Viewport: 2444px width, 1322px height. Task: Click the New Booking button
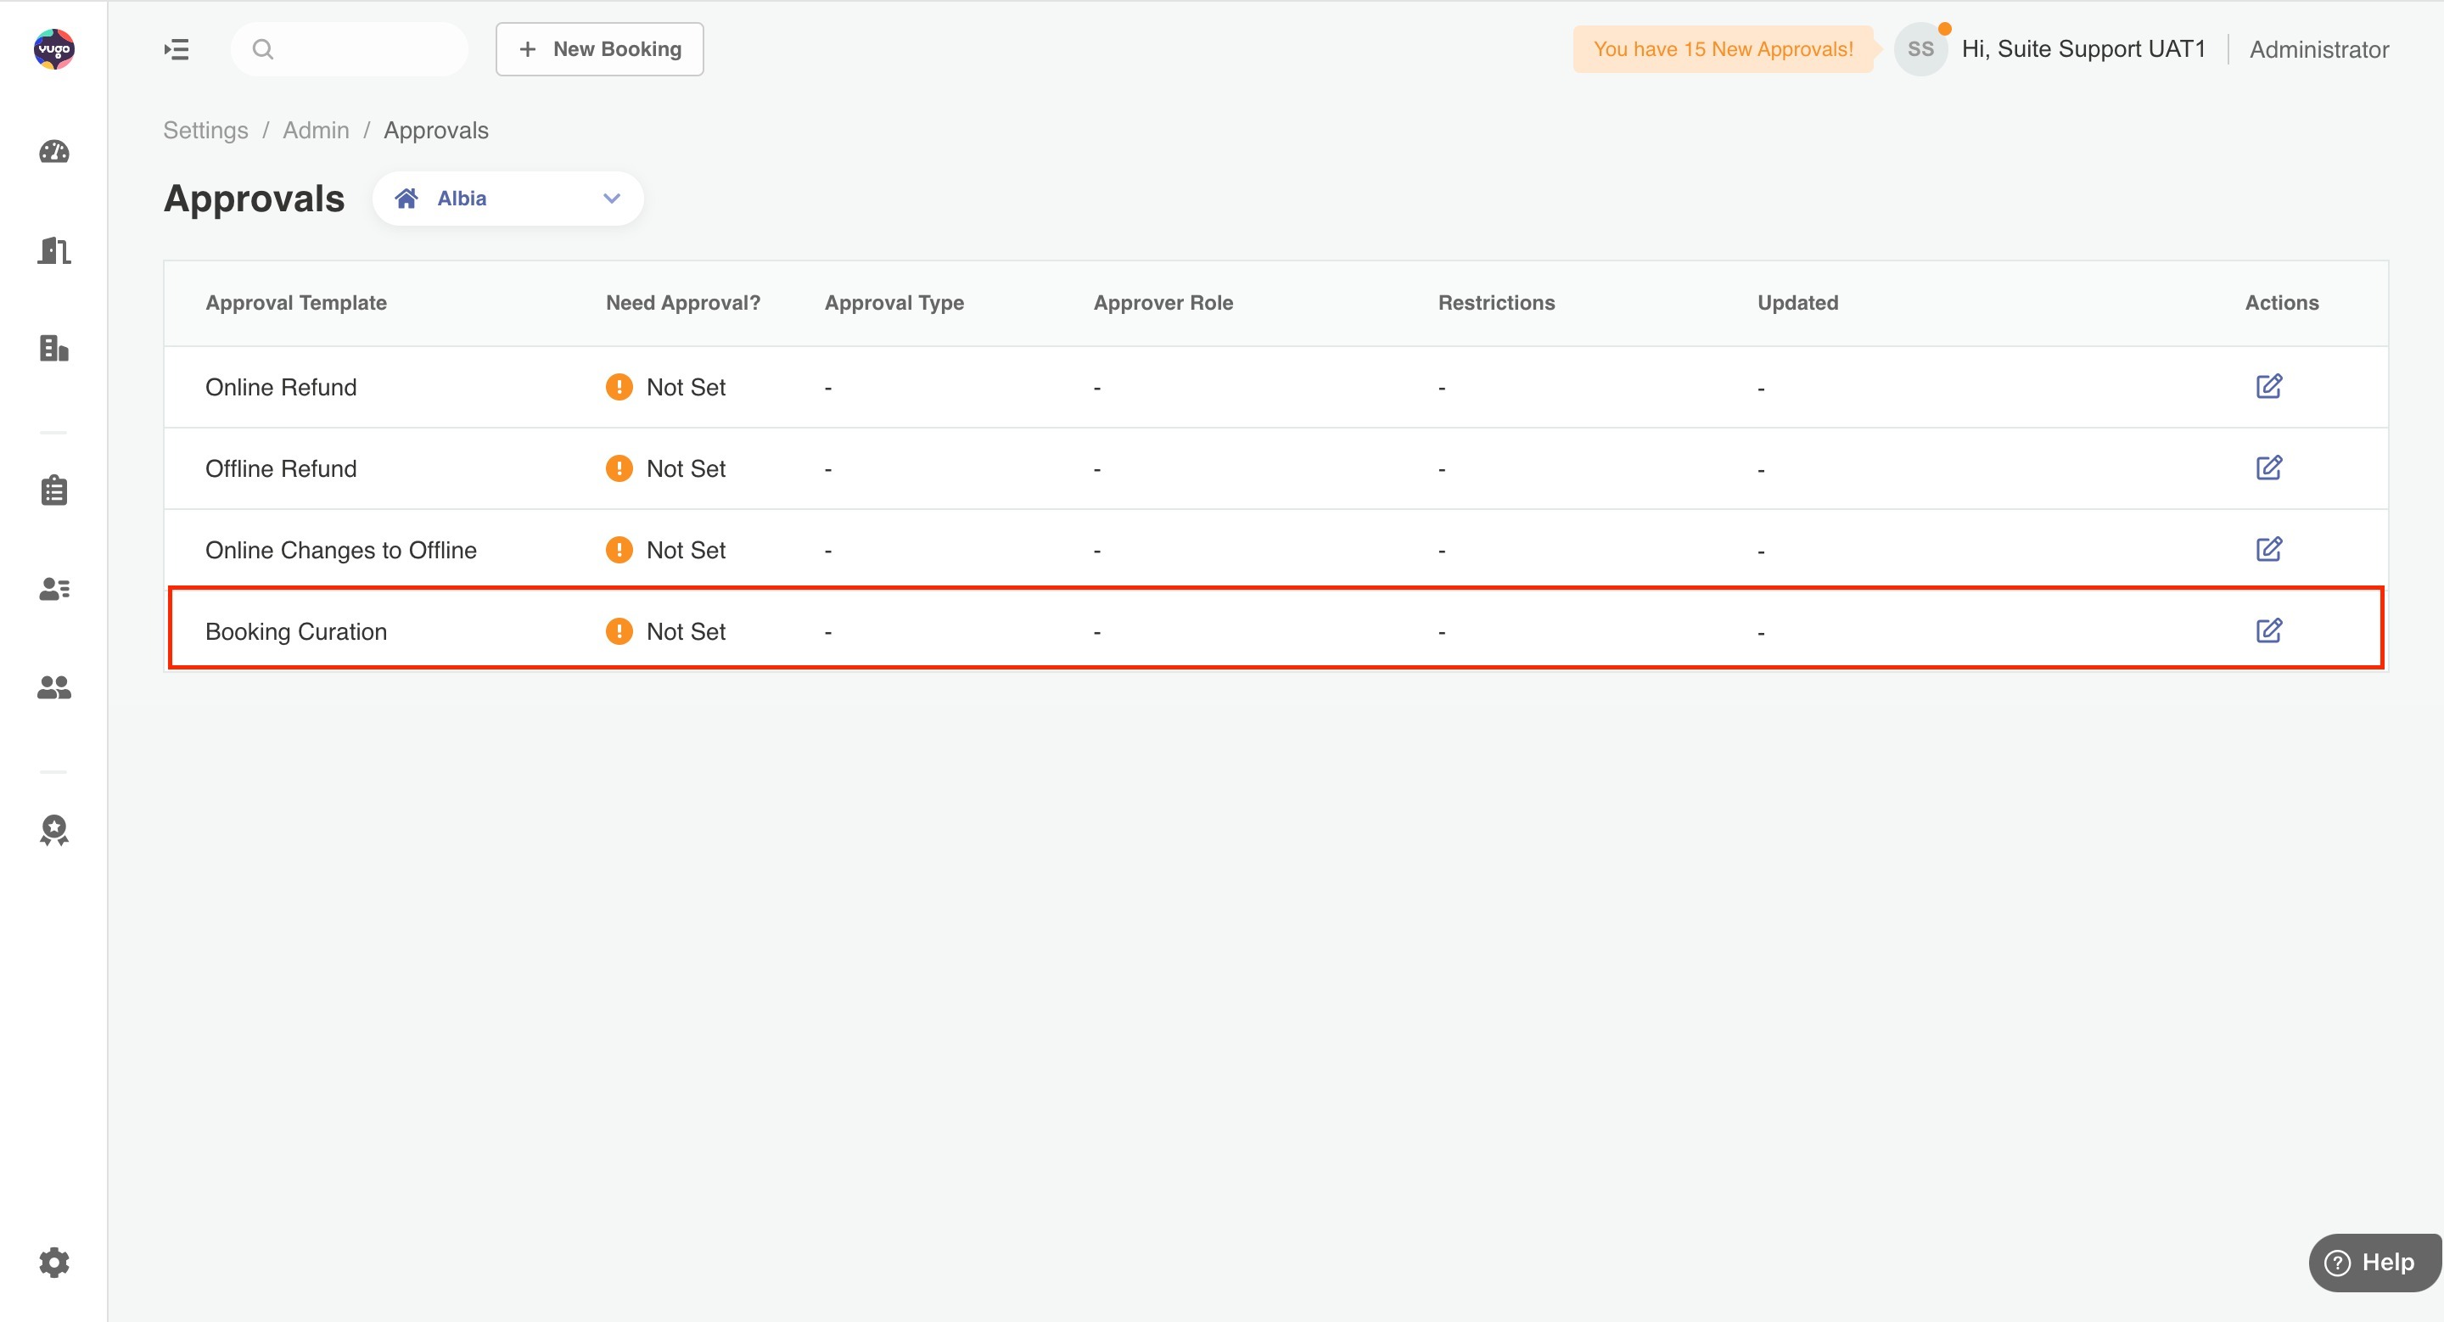(600, 49)
